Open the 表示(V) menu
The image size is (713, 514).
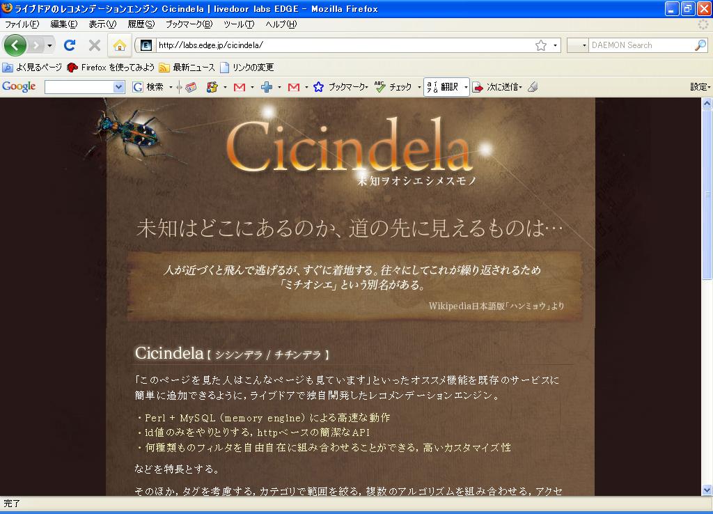click(102, 24)
